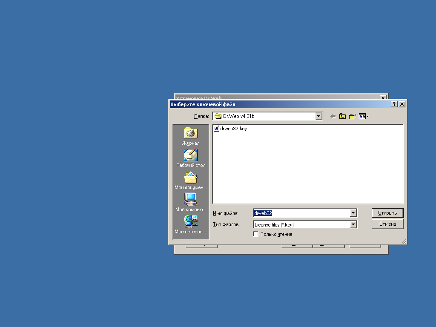Open Мое сетевое окружение shortcut

coord(191,225)
